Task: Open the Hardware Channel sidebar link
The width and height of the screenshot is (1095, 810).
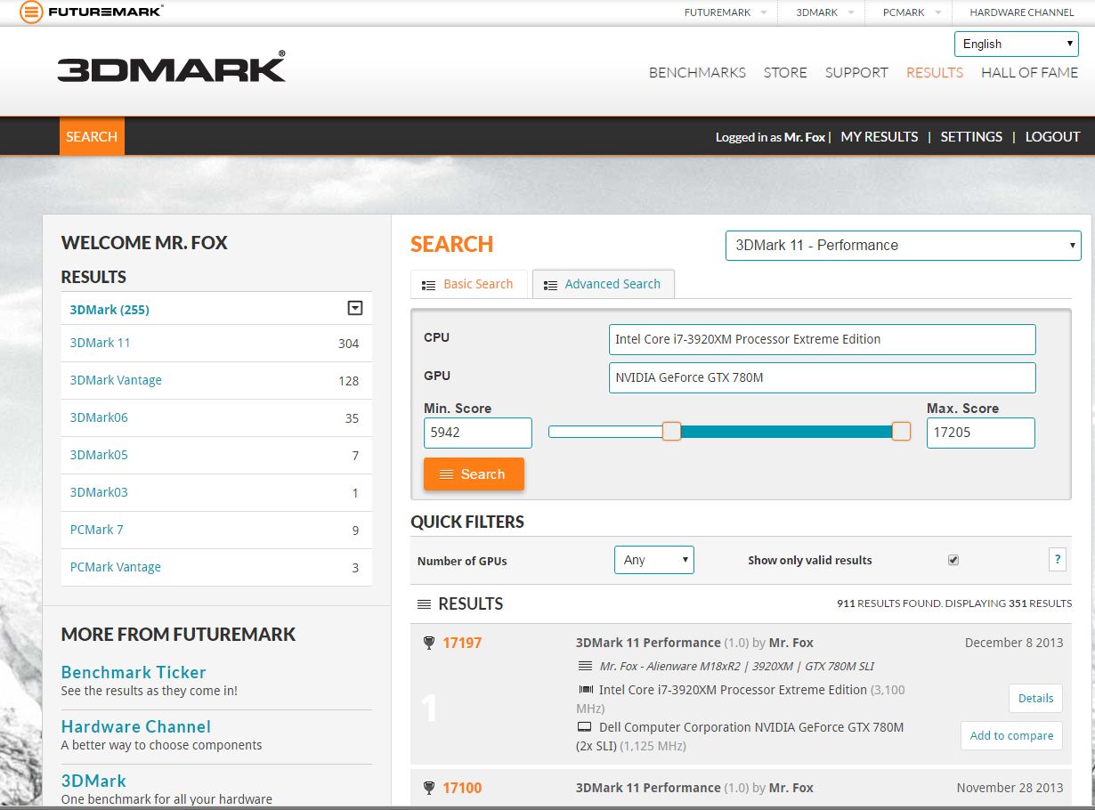Action: pyautogui.click(x=136, y=726)
